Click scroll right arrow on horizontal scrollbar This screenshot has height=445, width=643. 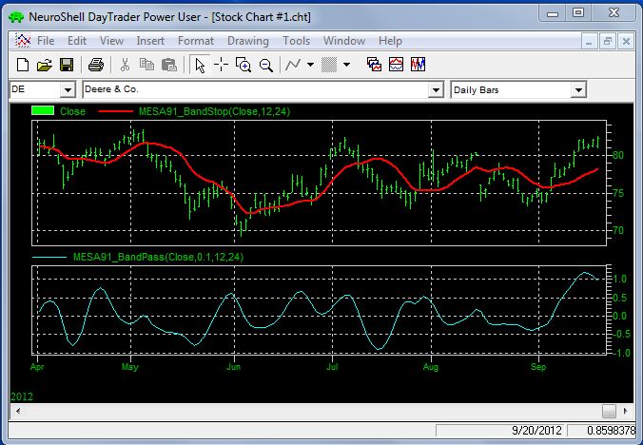pyautogui.click(x=625, y=411)
